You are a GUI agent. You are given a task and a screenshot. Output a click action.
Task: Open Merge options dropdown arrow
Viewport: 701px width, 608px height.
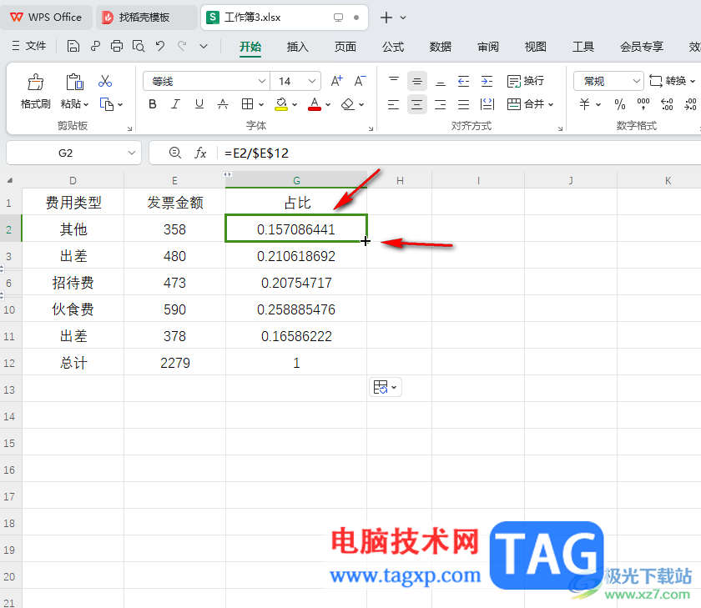551,104
